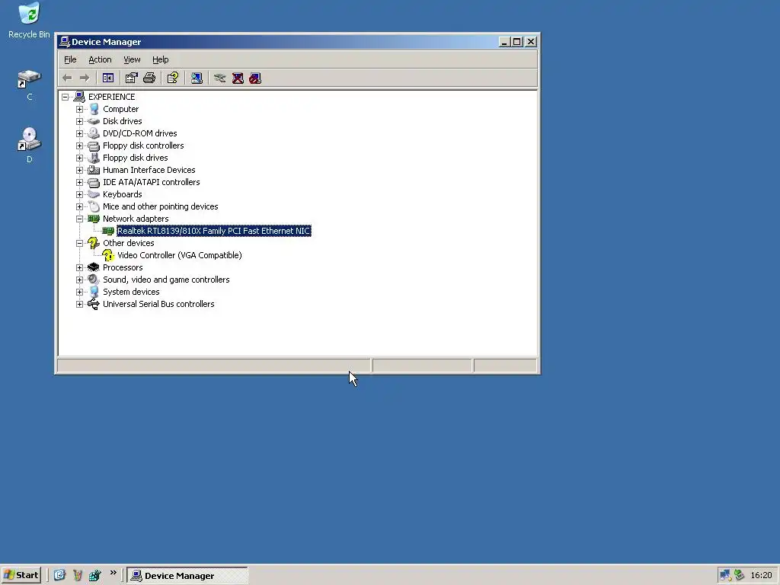Viewport: 780px width, 585px height.
Task: Click the Network adapters category icon
Action: click(94, 219)
